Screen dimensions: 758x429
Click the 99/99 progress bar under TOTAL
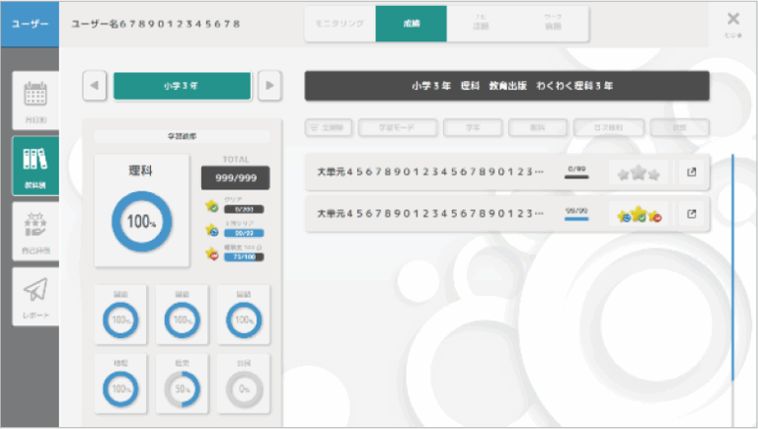point(244,234)
